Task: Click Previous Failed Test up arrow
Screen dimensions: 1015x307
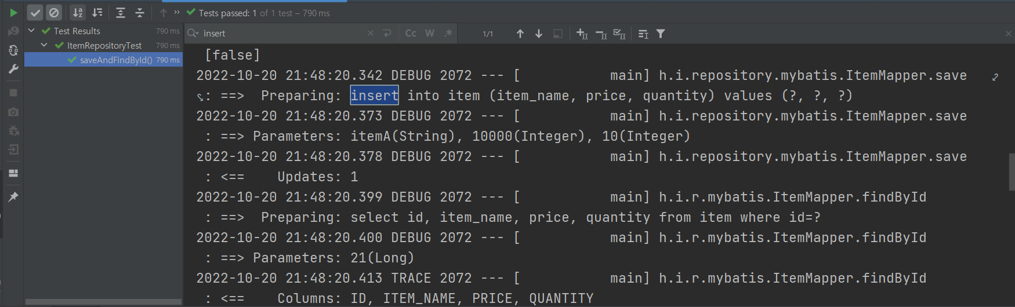Action: (164, 13)
